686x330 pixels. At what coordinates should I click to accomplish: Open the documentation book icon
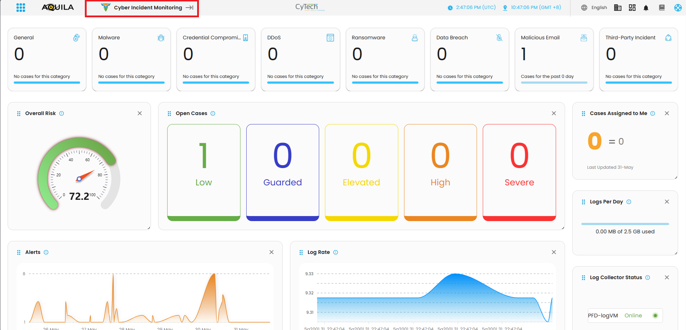[x=662, y=8]
